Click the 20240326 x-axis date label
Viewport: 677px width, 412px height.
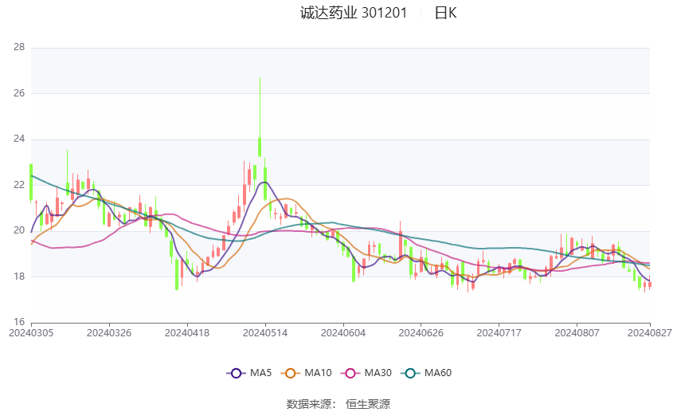tap(109, 333)
